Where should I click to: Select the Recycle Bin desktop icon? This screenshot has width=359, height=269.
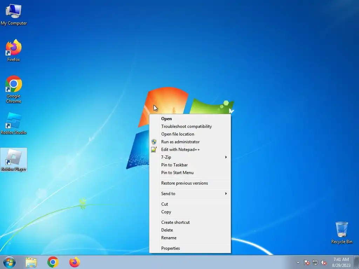pos(341,233)
